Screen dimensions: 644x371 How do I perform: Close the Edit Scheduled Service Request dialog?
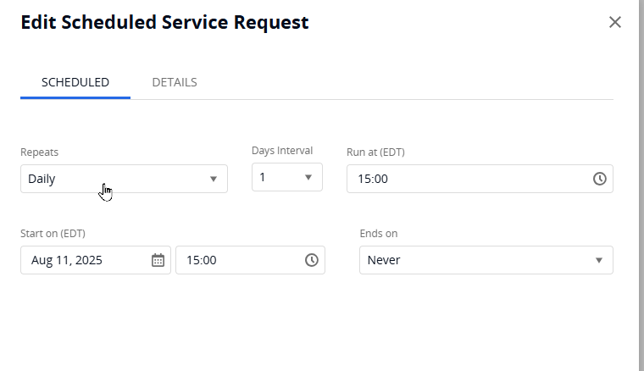615,22
